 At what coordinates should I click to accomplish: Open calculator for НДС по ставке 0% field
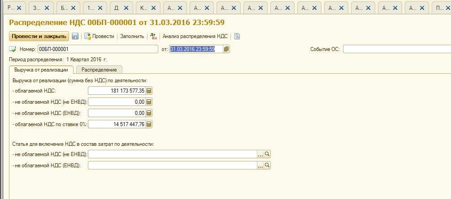(x=149, y=124)
